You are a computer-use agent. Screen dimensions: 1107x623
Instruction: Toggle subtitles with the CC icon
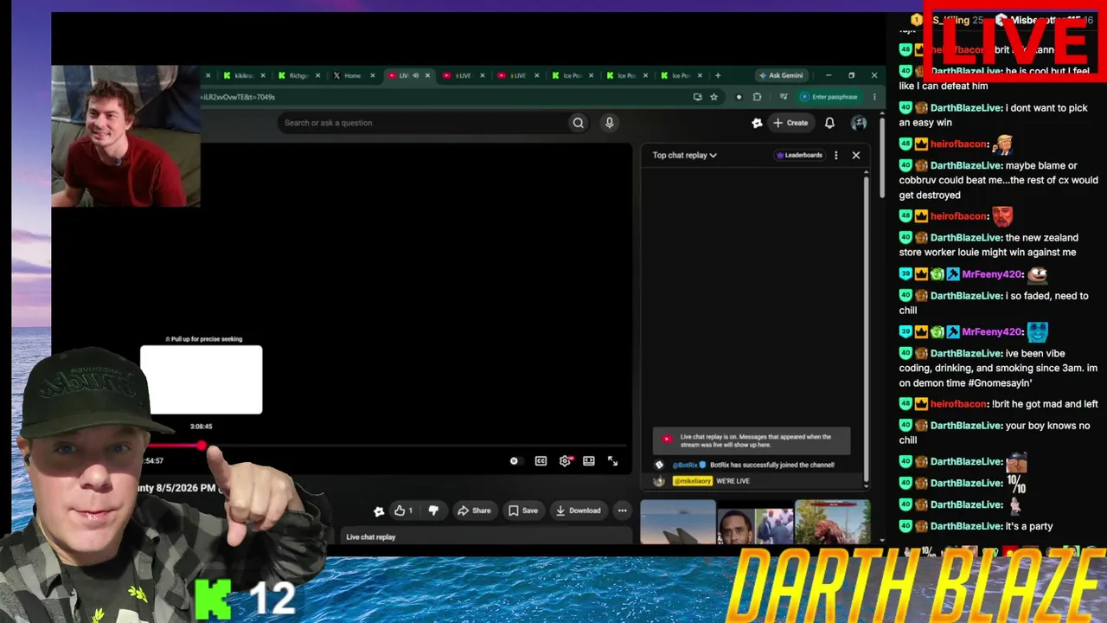(x=541, y=461)
